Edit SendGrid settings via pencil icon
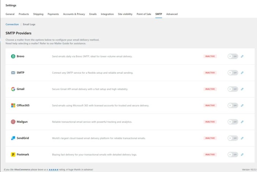This screenshot has width=257, height=172. tap(242, 138)
